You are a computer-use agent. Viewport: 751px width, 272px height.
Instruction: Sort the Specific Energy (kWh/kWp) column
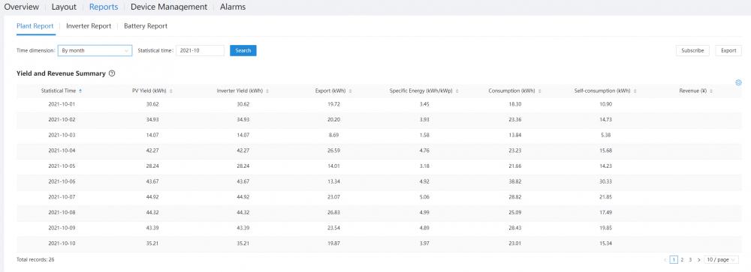point(457,91)
